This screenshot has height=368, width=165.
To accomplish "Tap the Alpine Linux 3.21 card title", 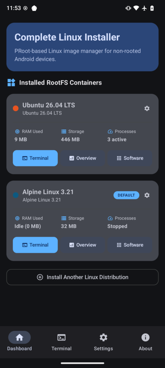I will [x=48, y=192].
